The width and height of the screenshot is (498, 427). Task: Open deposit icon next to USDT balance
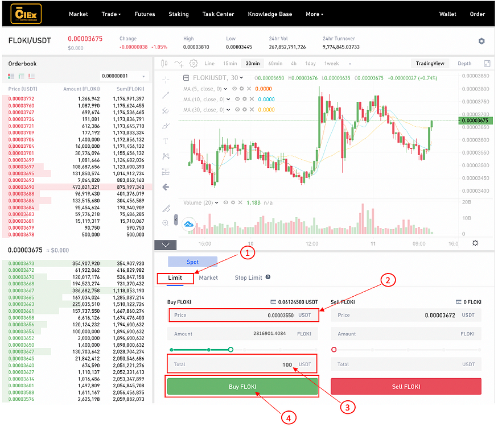[273, 302]
